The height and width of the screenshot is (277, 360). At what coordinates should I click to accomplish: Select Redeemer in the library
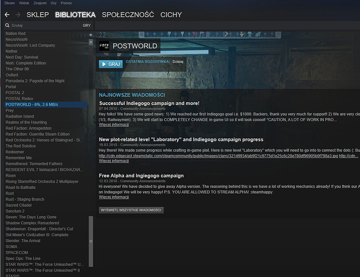tap(15, 152)
